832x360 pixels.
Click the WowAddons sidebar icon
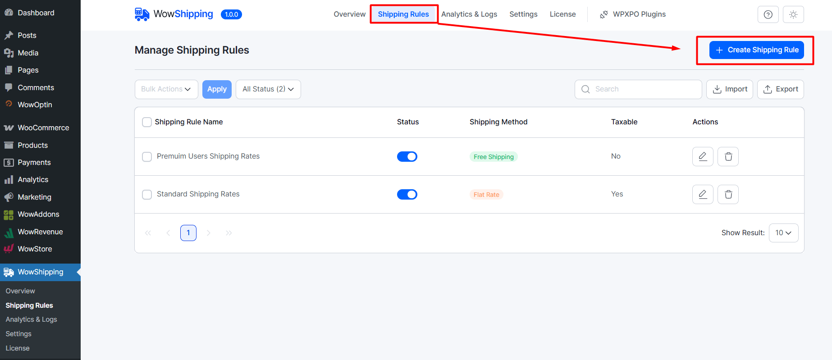point(9,214)
